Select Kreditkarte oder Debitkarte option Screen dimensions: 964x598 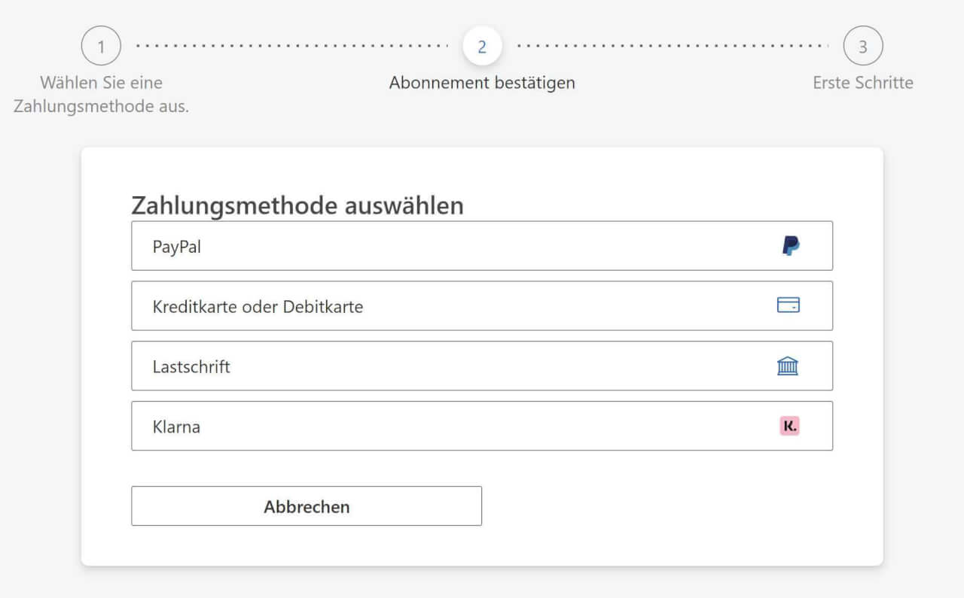tap(452, 306)
